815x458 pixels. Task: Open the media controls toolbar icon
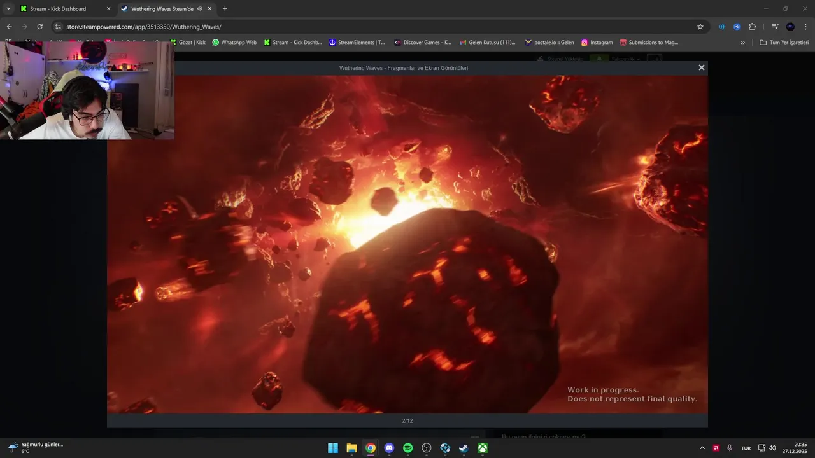pos(775,27)
